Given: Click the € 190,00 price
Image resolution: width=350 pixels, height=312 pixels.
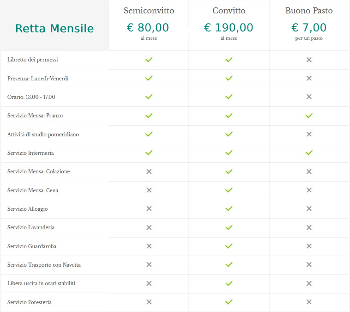Looking at the screenshot, I should (229, 28).
